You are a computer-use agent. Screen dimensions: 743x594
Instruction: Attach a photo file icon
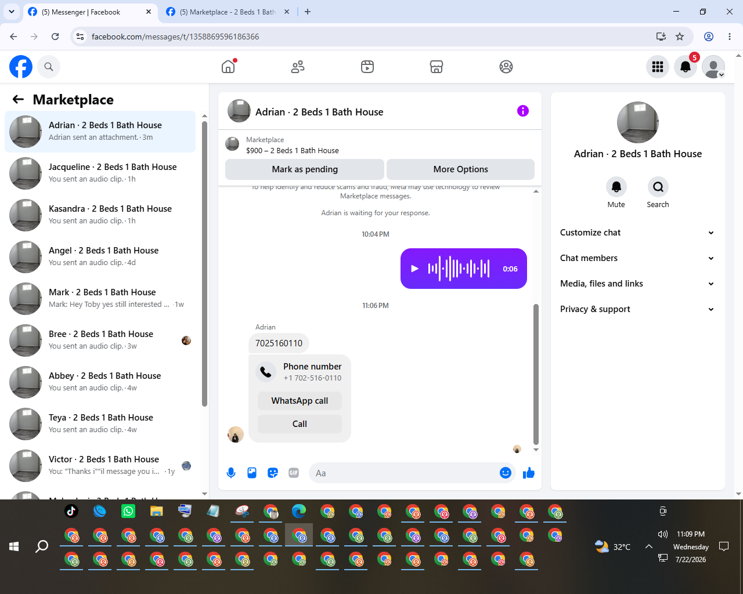pyautogui.click(x=252, y=473)
